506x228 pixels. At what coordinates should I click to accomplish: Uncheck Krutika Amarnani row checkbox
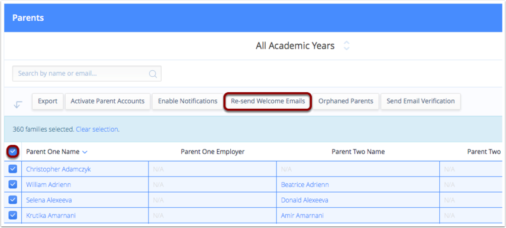click(x=12, y=216)
